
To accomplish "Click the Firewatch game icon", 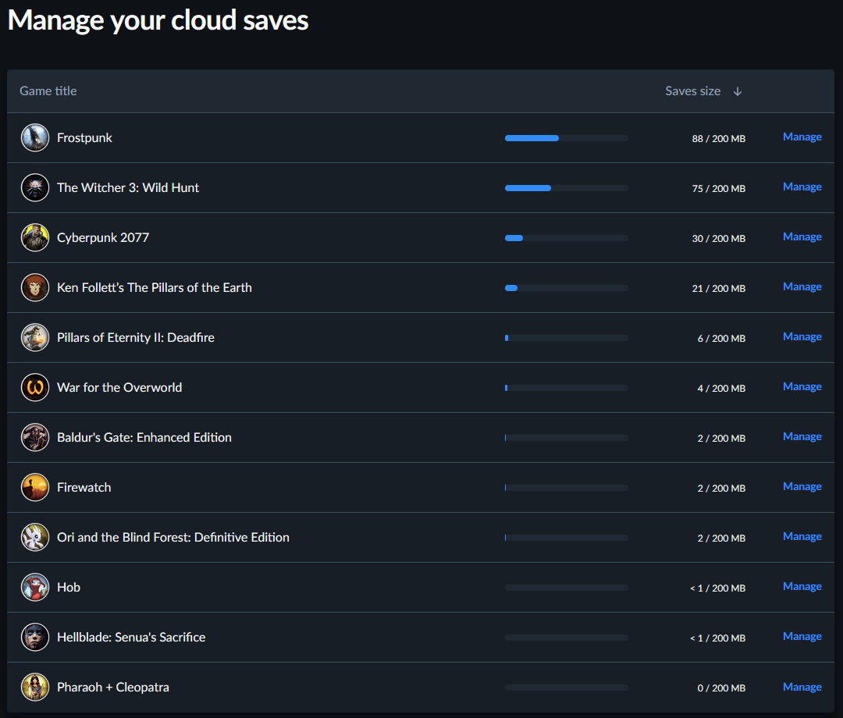I will point(35,488).
